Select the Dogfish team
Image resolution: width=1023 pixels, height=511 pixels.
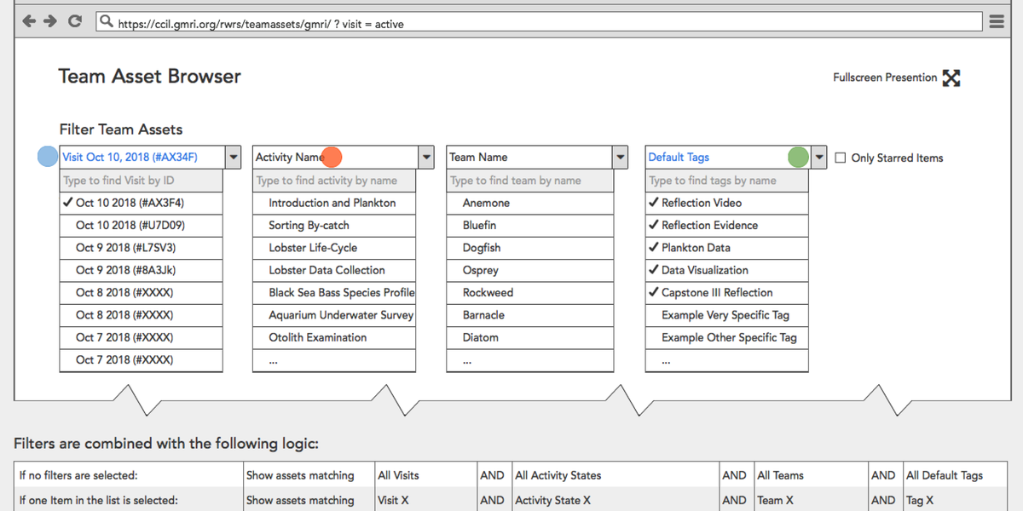pos(529,248)
